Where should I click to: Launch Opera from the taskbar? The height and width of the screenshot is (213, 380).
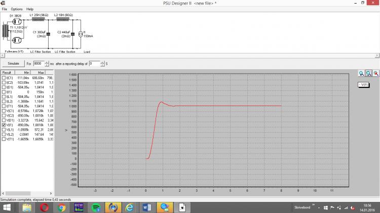[x=44, y=207]
